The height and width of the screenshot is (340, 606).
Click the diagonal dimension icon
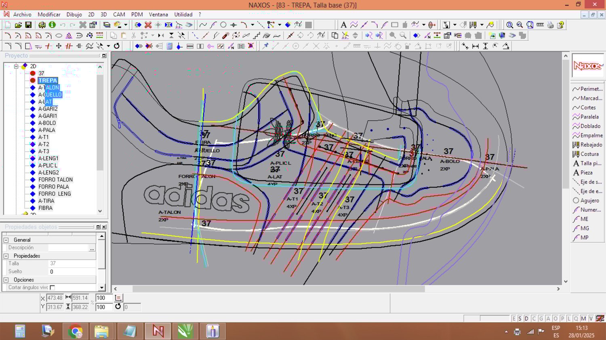pos(465,46)
